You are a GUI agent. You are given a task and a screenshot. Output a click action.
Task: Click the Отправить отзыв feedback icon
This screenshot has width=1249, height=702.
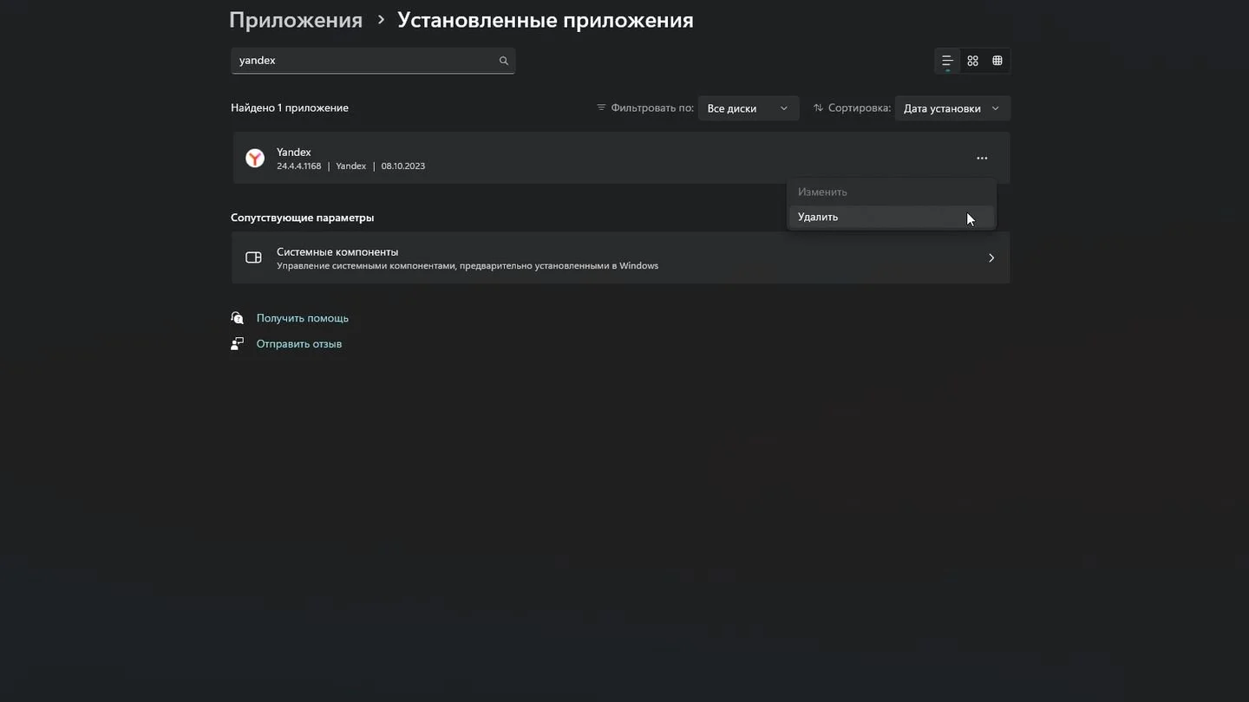(x=238, y=343)
